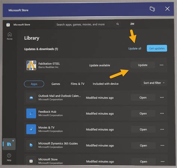The width and height of the screenshot is (177, 168).
Task: Open the Microsoft Store app entry
Action: [143, 162]
